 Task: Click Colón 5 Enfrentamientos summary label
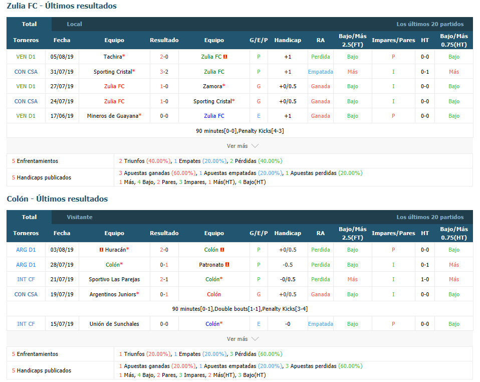35,354
